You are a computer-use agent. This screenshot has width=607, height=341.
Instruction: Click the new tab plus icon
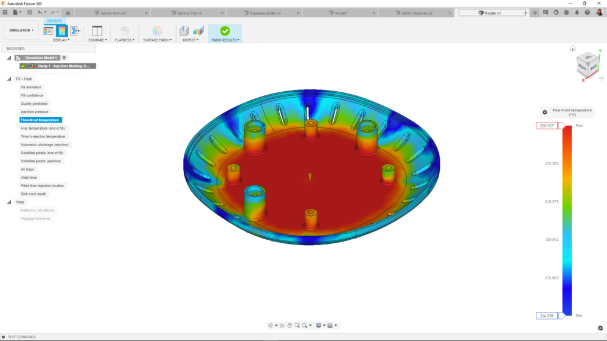point(535,13)
